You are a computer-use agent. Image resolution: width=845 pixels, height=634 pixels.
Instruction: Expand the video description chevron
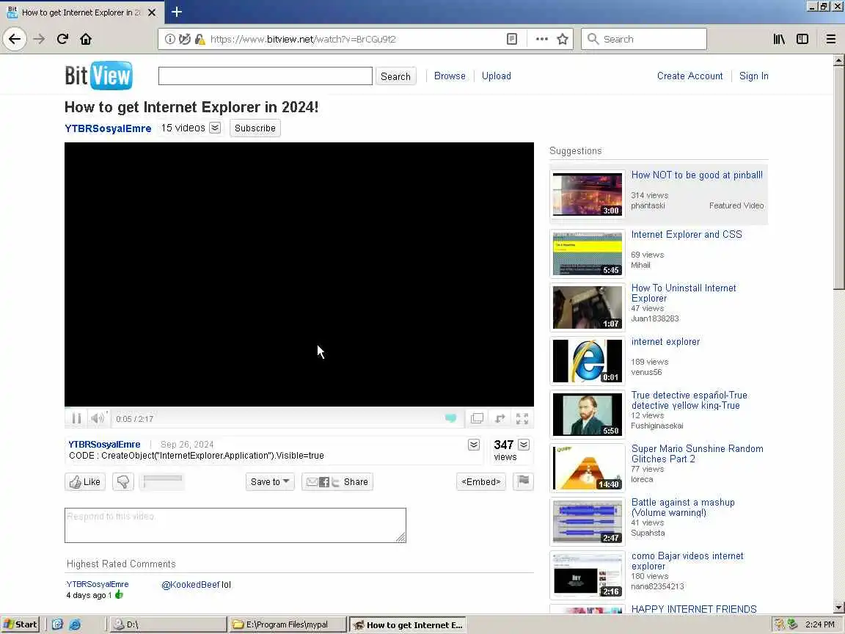click(474, 445)
